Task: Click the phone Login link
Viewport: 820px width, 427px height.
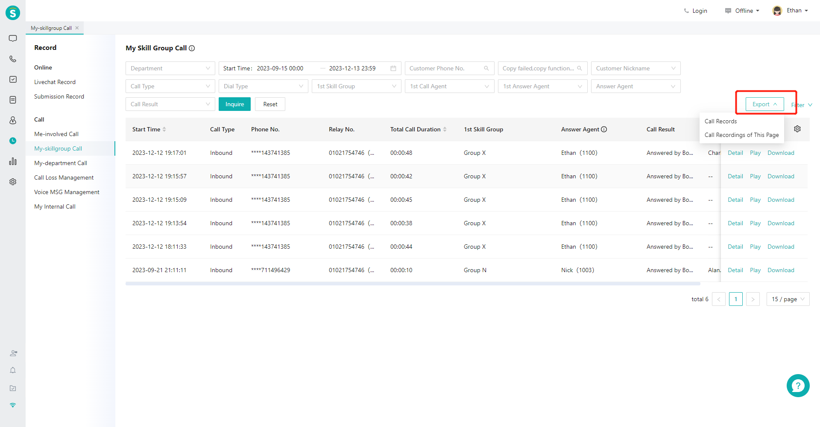Action: [696, 11]
